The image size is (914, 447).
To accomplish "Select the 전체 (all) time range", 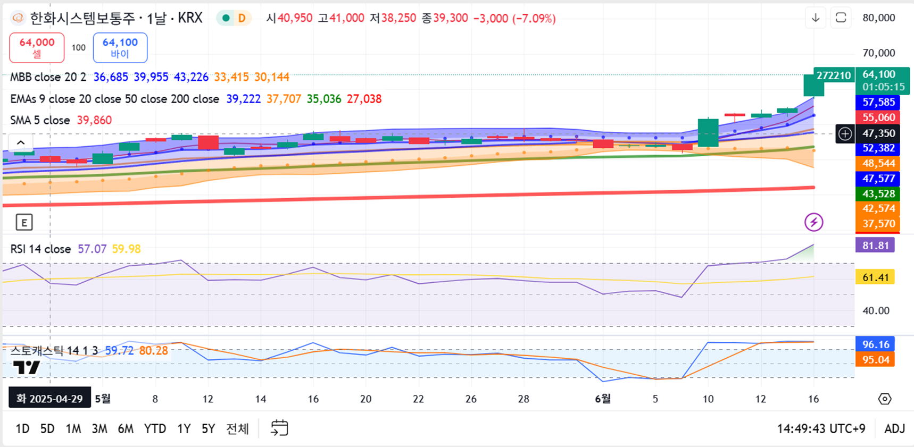I will (x=237, y=428).
